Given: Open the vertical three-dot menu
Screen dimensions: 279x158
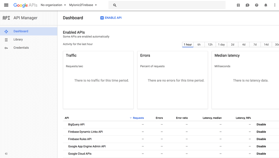Looking at the screenshot, I should (x=275, y=5).
